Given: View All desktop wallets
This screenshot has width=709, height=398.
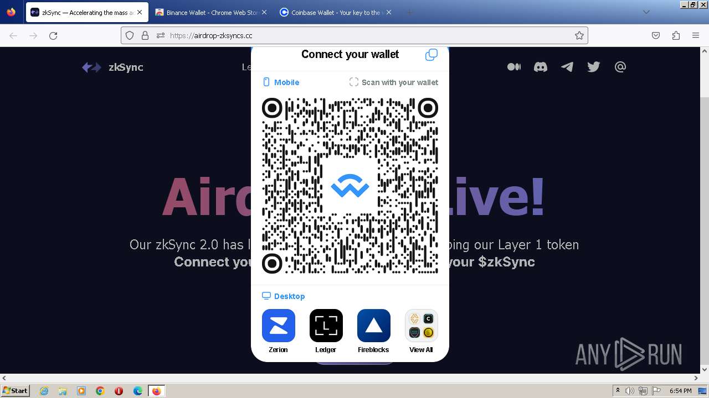Looking at the screenshot, I should [x=422, y=331].
